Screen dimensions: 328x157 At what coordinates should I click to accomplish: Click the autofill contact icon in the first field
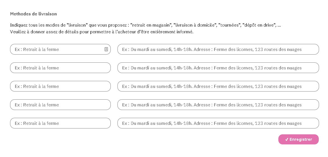tap(106, 49)
